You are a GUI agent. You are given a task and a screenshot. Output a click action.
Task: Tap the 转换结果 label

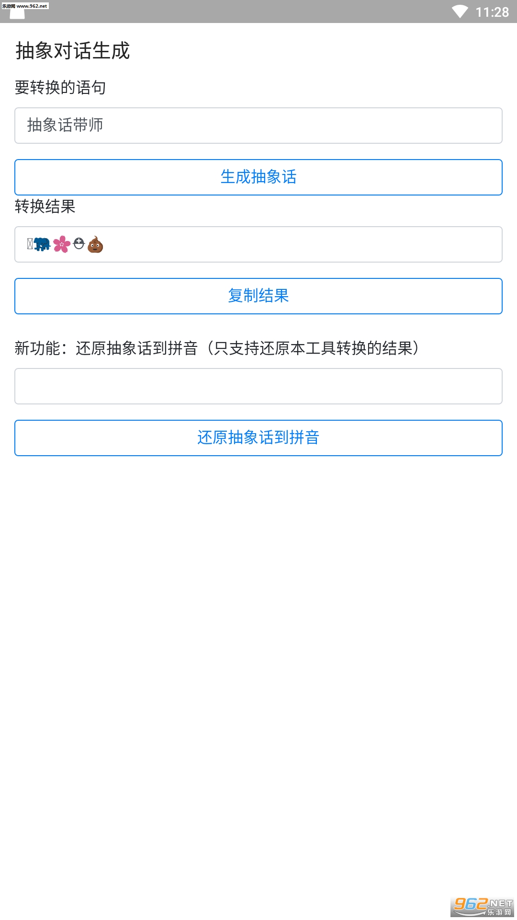[45, 206]
